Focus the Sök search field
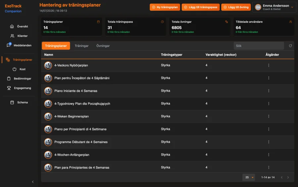 pos(259,46)
